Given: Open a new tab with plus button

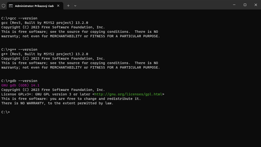Looking at the screenshot, I should point(68,6).
